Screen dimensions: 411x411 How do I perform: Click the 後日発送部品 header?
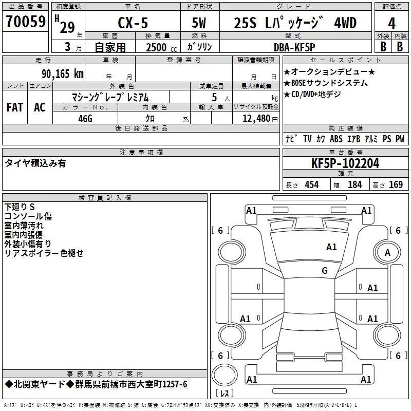pos(141,128)
